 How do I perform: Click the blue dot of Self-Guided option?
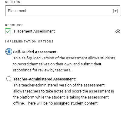[x=9, y=52]
